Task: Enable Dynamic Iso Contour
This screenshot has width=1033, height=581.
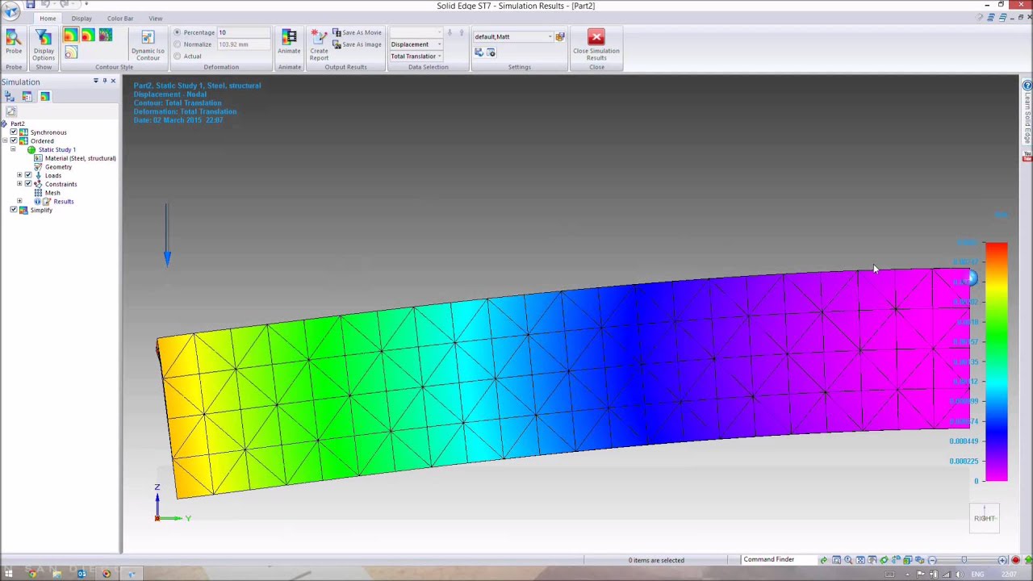Action: point(148,45)
